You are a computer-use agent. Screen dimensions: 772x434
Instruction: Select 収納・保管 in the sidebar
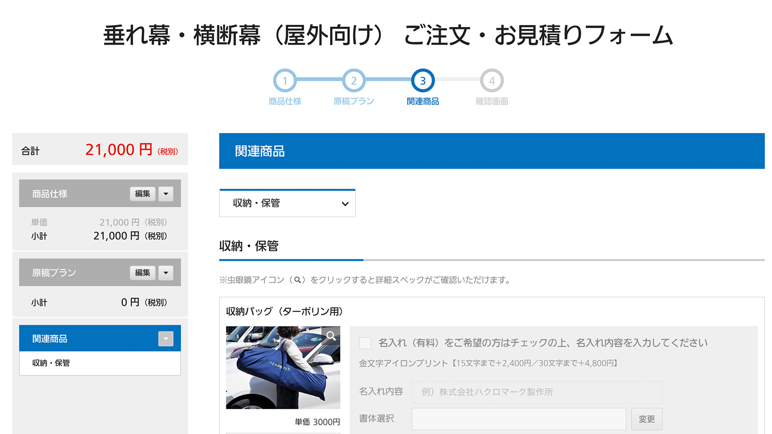(51, 363)
